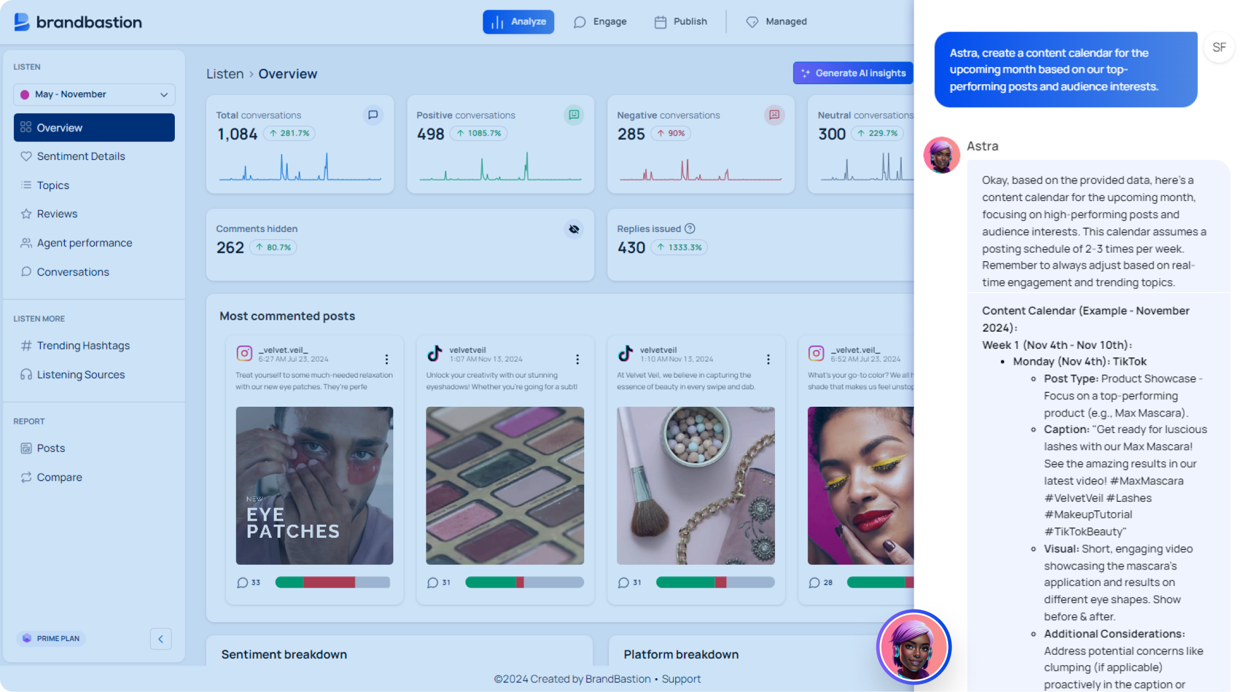
Task: Click the BrandBastion logo
Action: point(79,22)
